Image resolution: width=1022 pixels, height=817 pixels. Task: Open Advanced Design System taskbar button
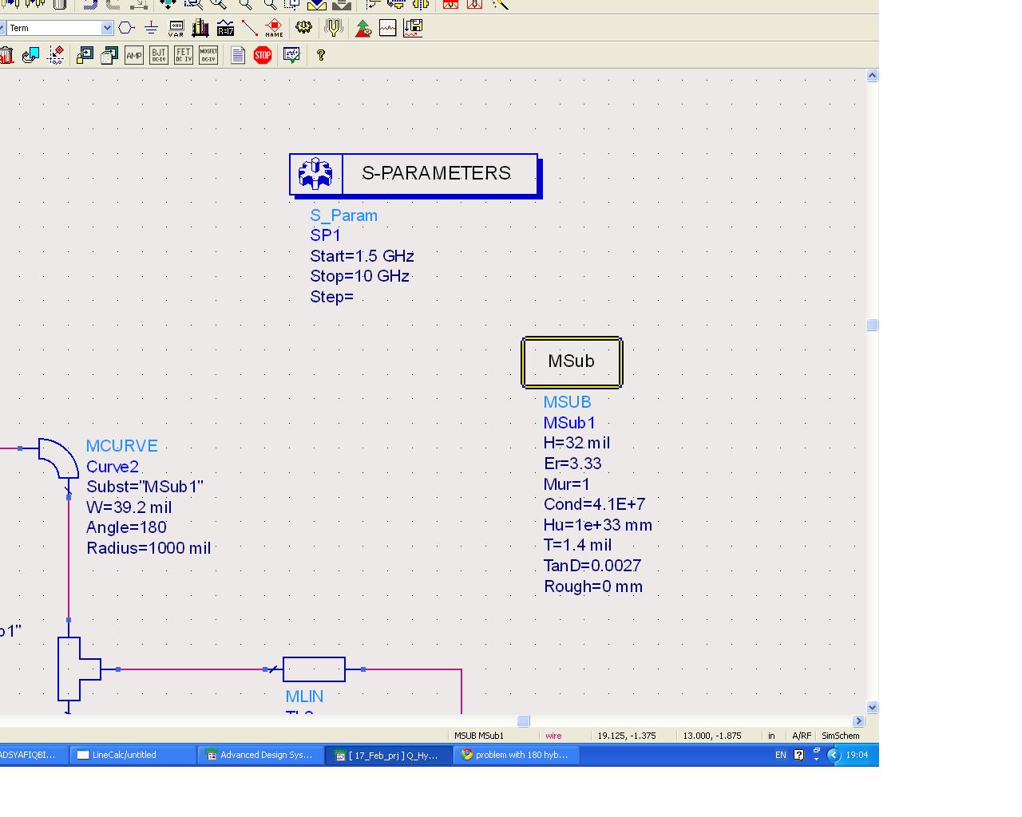pos(259,755)
